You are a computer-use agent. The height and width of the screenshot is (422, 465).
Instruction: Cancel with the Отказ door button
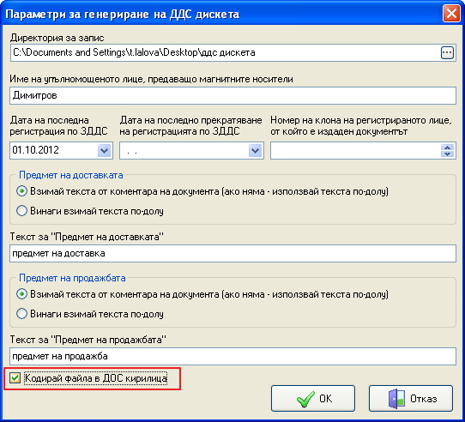(411, 398)
